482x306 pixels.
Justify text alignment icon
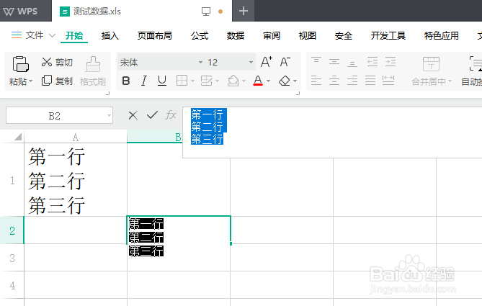(x=370, y=81)
